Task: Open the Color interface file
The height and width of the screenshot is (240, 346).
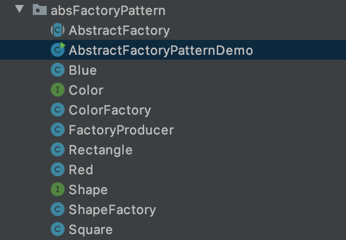Action: [86, 90]
